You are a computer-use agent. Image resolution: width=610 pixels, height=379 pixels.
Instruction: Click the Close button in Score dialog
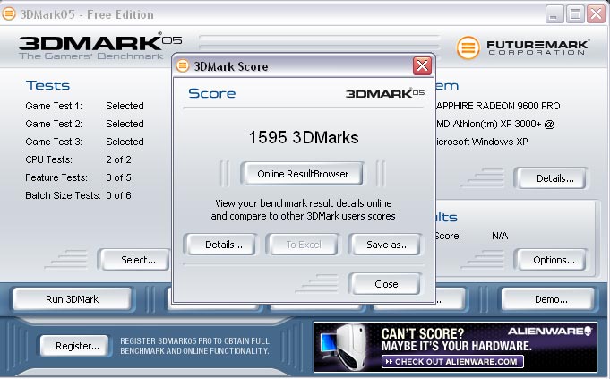click(x=386, y=284)
